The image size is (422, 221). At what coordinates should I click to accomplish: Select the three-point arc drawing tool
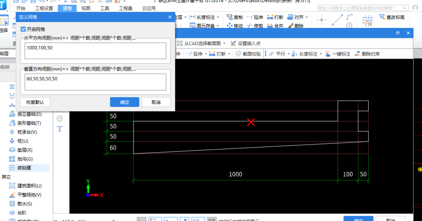pyautogui.click(x=349, y=17)
